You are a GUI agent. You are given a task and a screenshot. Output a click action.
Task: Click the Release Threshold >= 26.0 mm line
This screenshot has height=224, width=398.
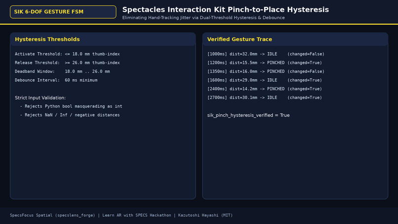coord(67,62)
